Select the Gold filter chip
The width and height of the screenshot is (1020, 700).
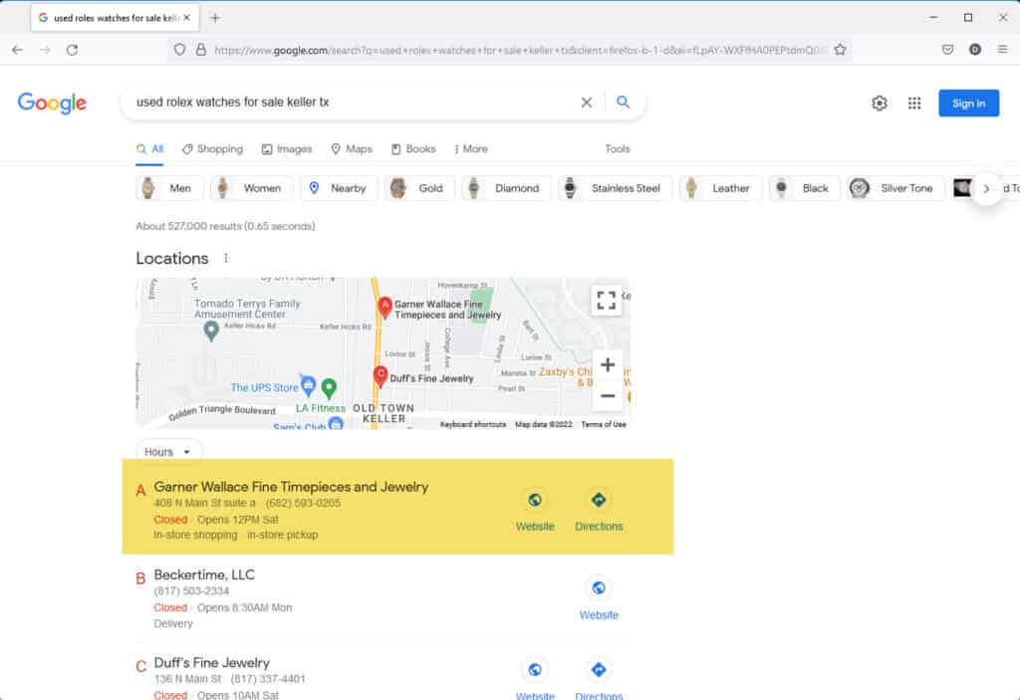click(x=419, y=188)
